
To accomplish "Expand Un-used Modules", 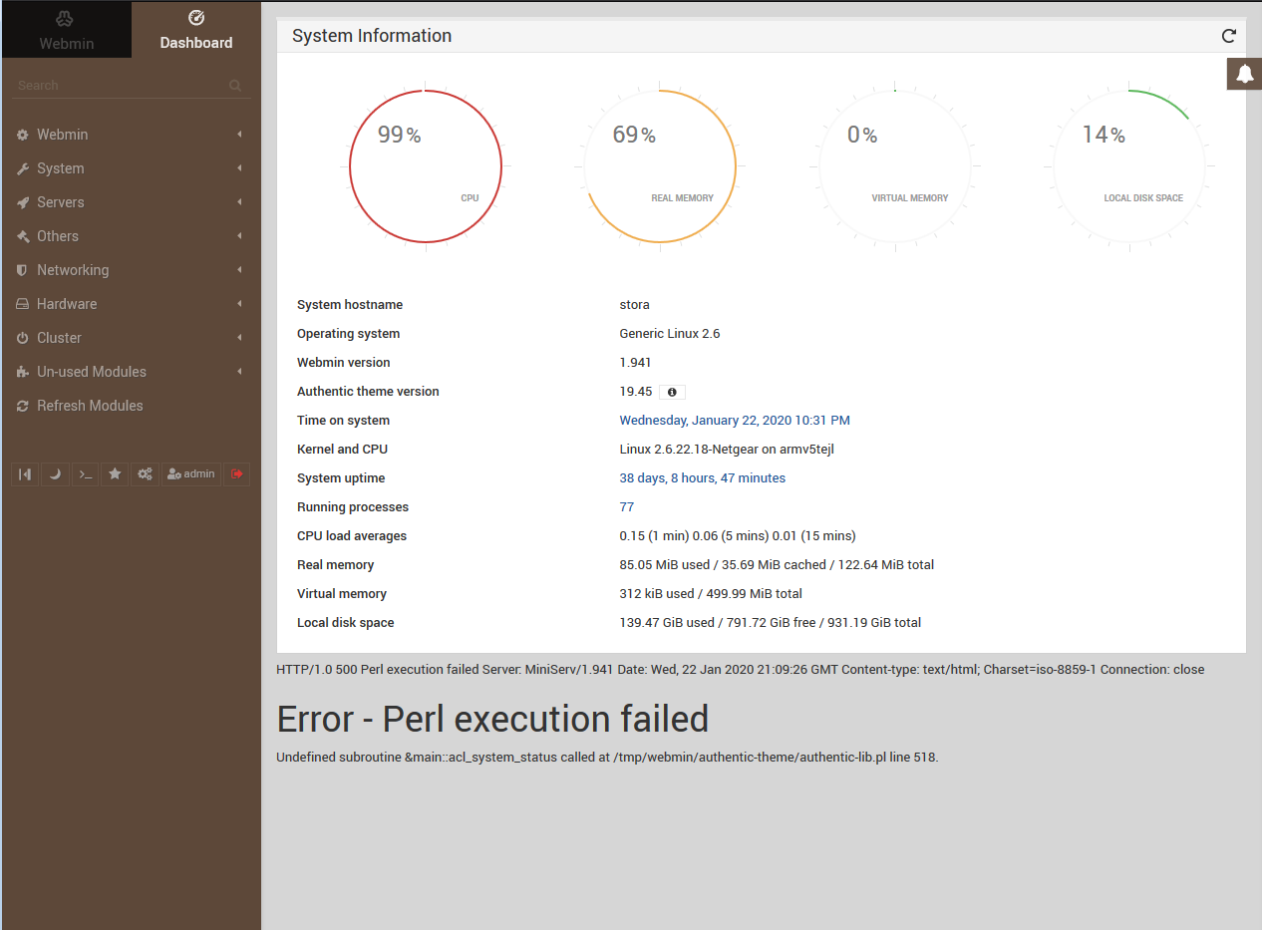I will click(90, 371).
